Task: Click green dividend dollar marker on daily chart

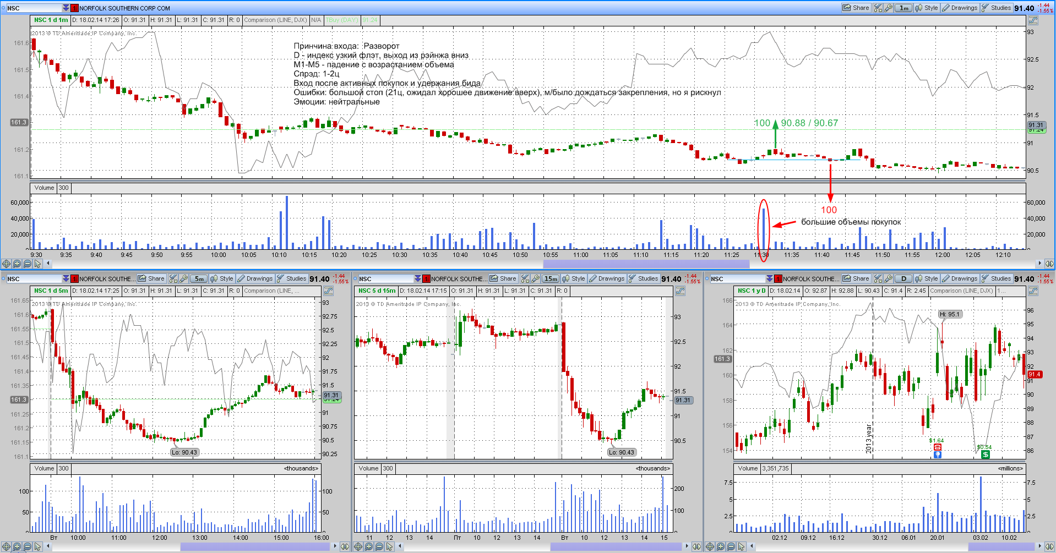Action: click(x=986, y=455)
